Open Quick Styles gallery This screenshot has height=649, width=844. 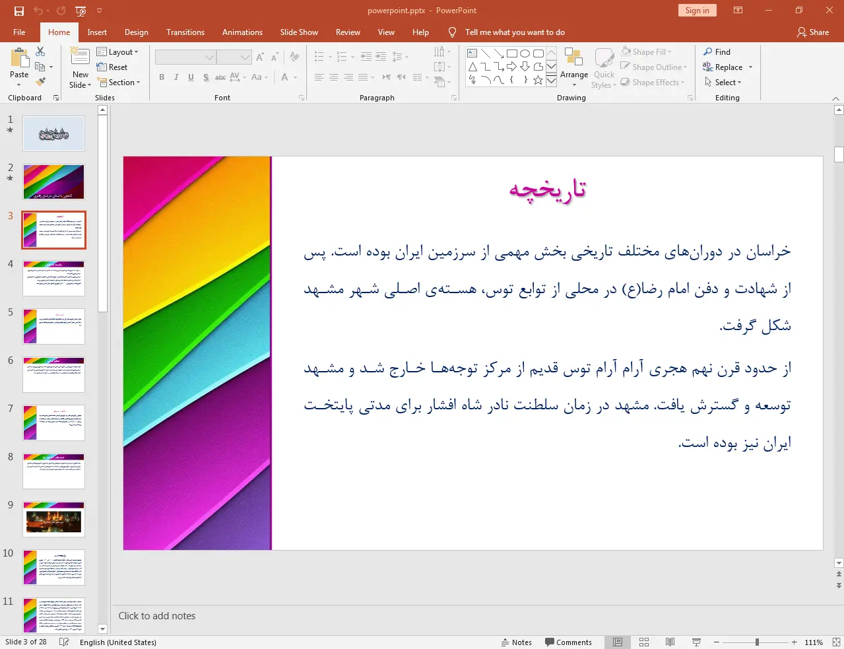[604, 67]
